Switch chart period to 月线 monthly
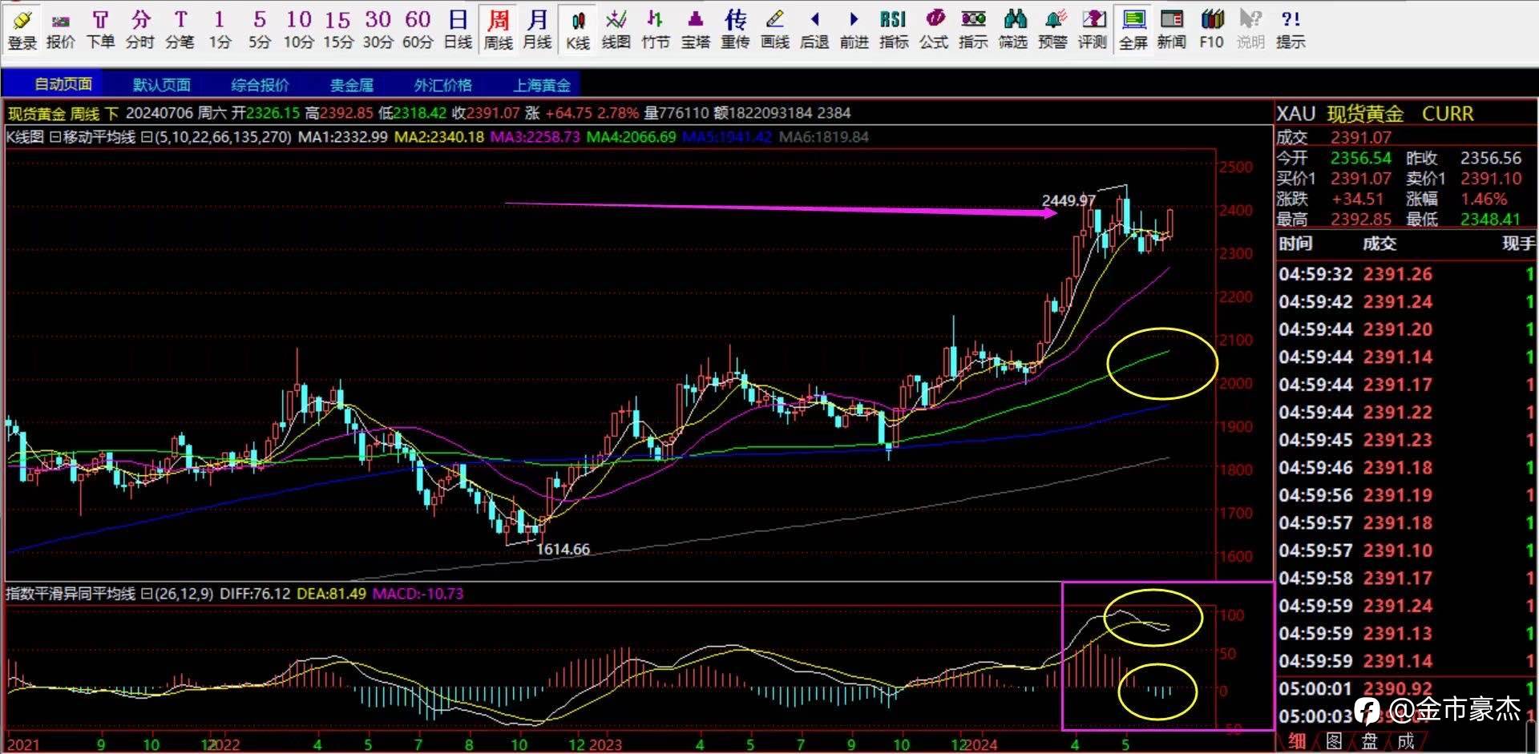The image size is (1539, 754). click(x=537, y=29)
